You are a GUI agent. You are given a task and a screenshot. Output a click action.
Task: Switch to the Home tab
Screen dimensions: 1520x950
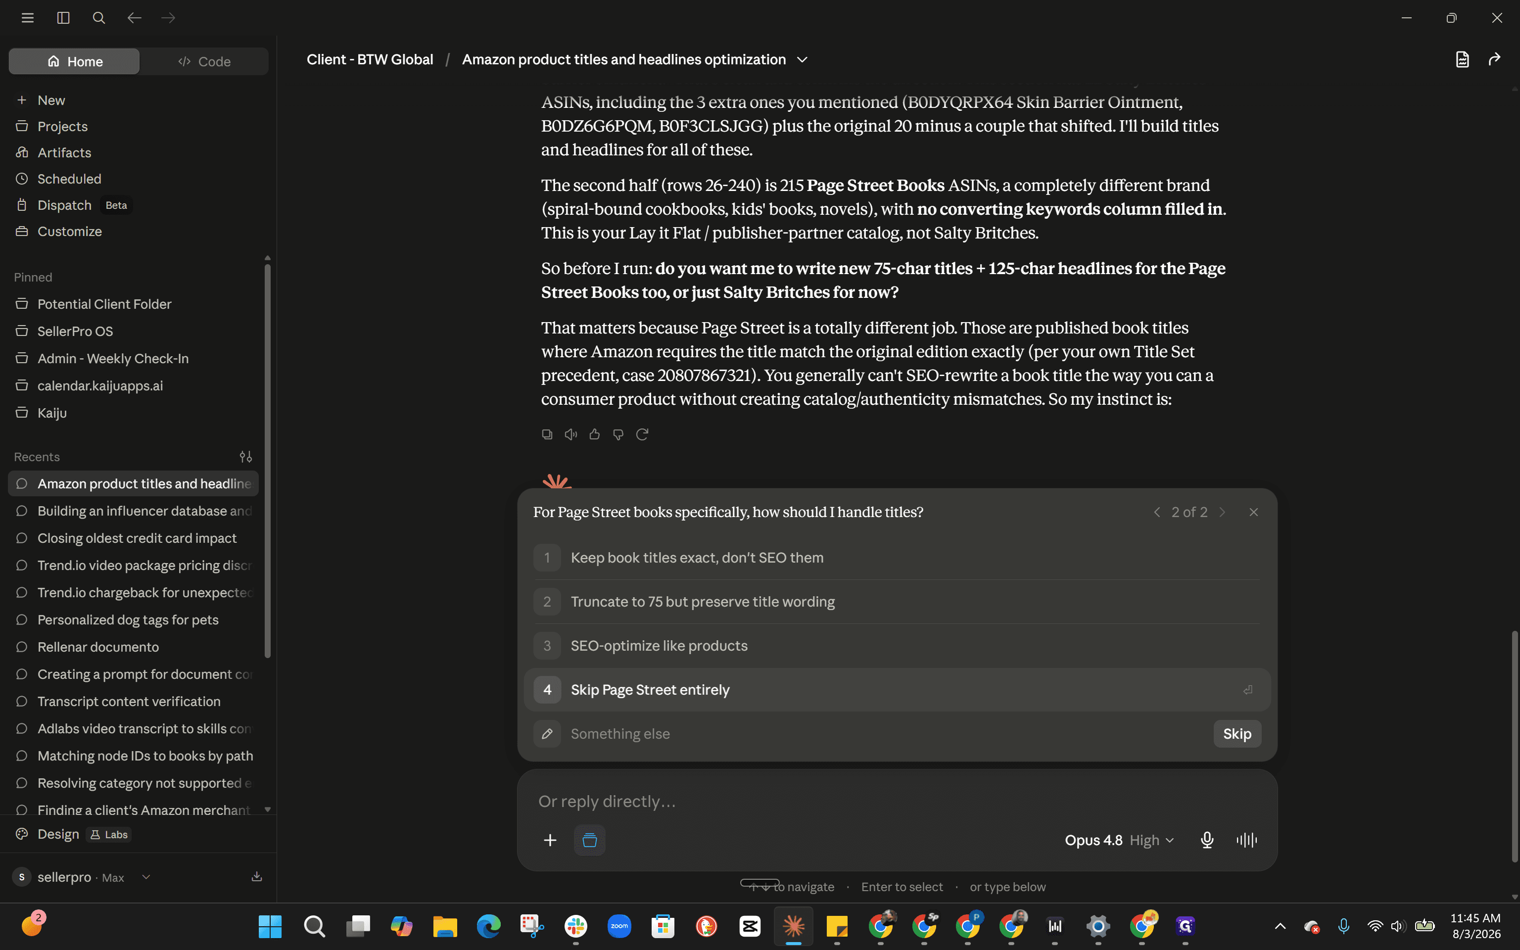pyautogui.click(x=74, y=61)
